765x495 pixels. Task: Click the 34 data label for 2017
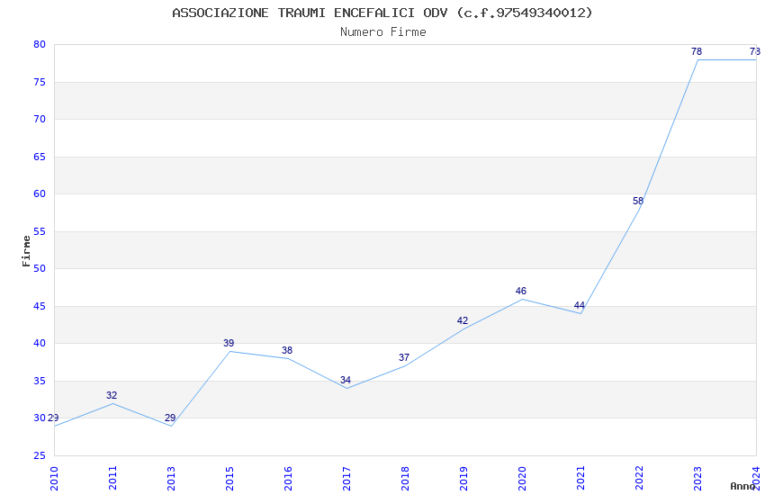pos(346,380)
